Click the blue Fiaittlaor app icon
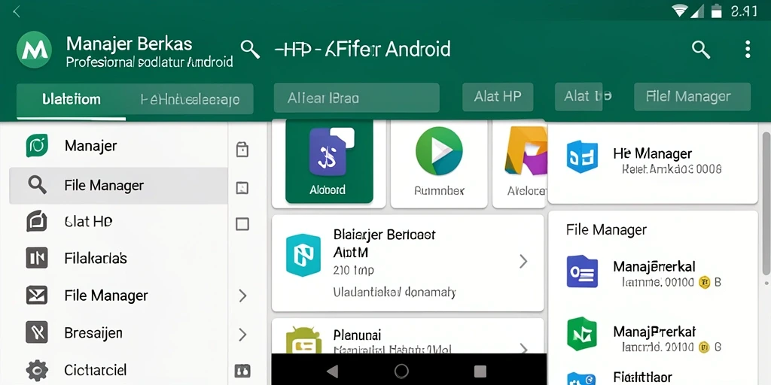771x385 pixels. (x=582, y=378)
